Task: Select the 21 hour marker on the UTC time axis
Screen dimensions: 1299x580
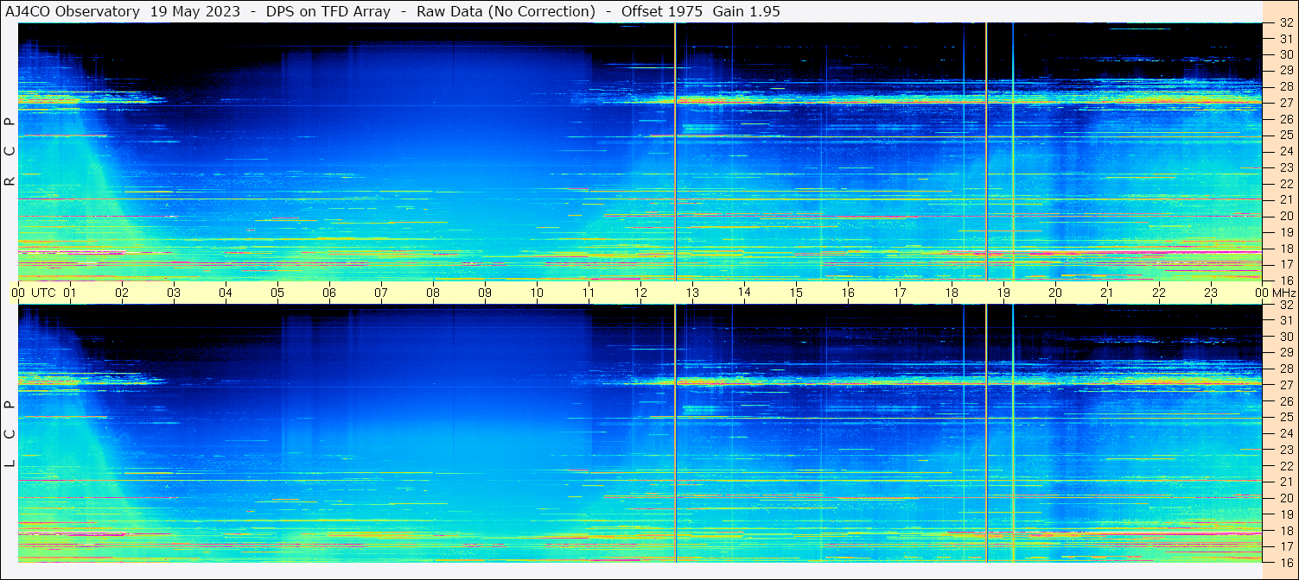Action: pos(1107,293)
